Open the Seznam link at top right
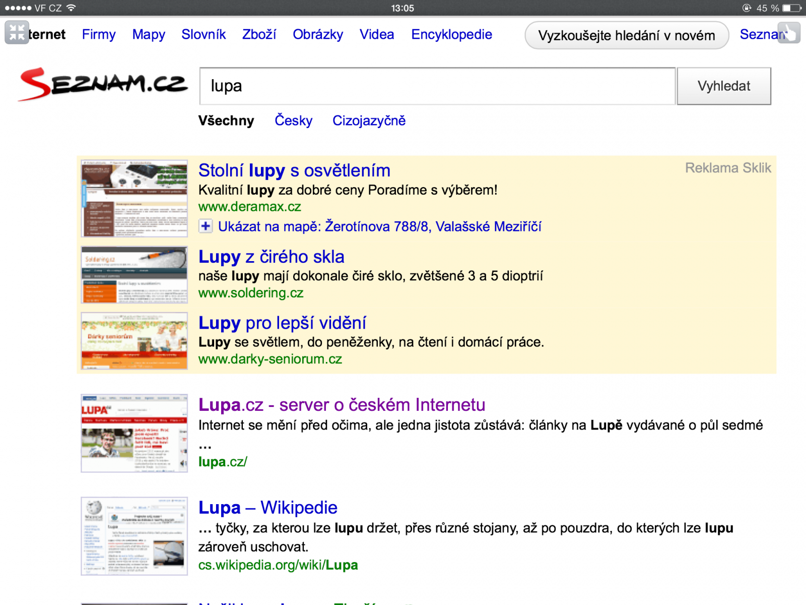 pos(759,34)
